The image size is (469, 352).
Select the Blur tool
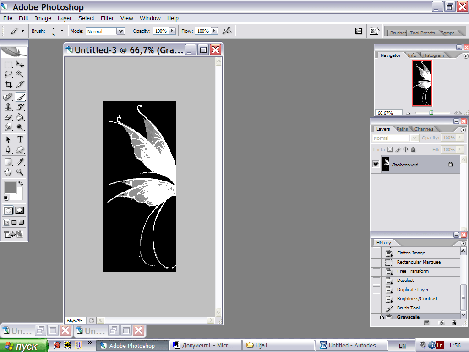click(x=8, y=127)
